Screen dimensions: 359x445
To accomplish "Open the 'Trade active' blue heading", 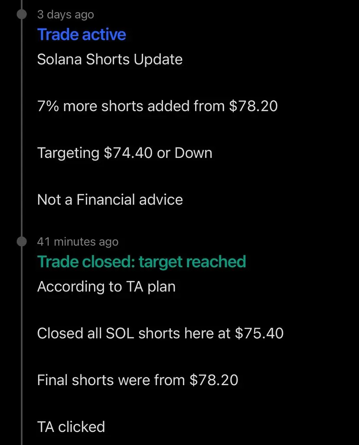I will tap(82, 35).
